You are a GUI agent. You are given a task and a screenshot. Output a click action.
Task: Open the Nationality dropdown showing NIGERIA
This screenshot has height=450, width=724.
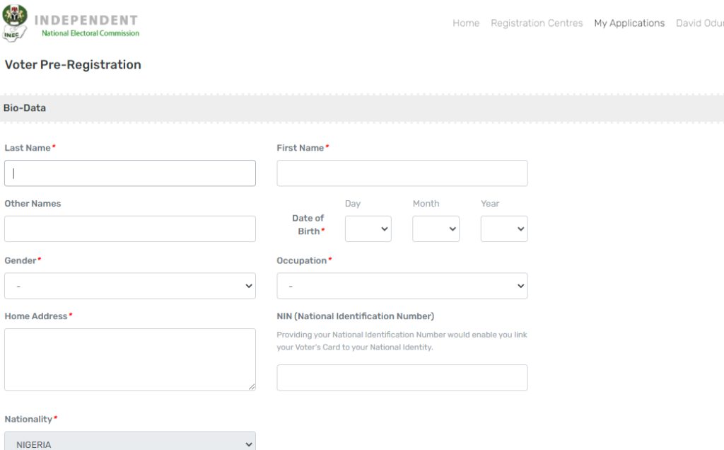point(130,443)
